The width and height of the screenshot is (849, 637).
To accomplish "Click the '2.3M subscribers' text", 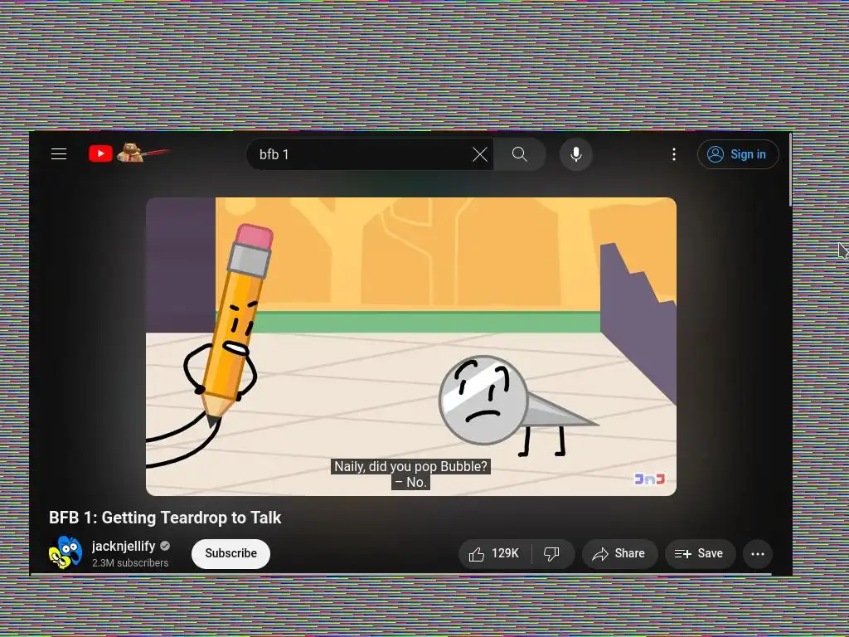I will pyautogui.click(x=130, y=563).
